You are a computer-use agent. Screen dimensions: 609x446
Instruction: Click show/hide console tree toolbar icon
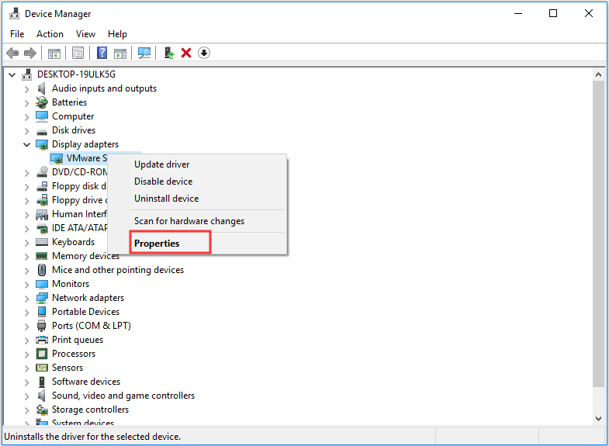pos(54,53)
